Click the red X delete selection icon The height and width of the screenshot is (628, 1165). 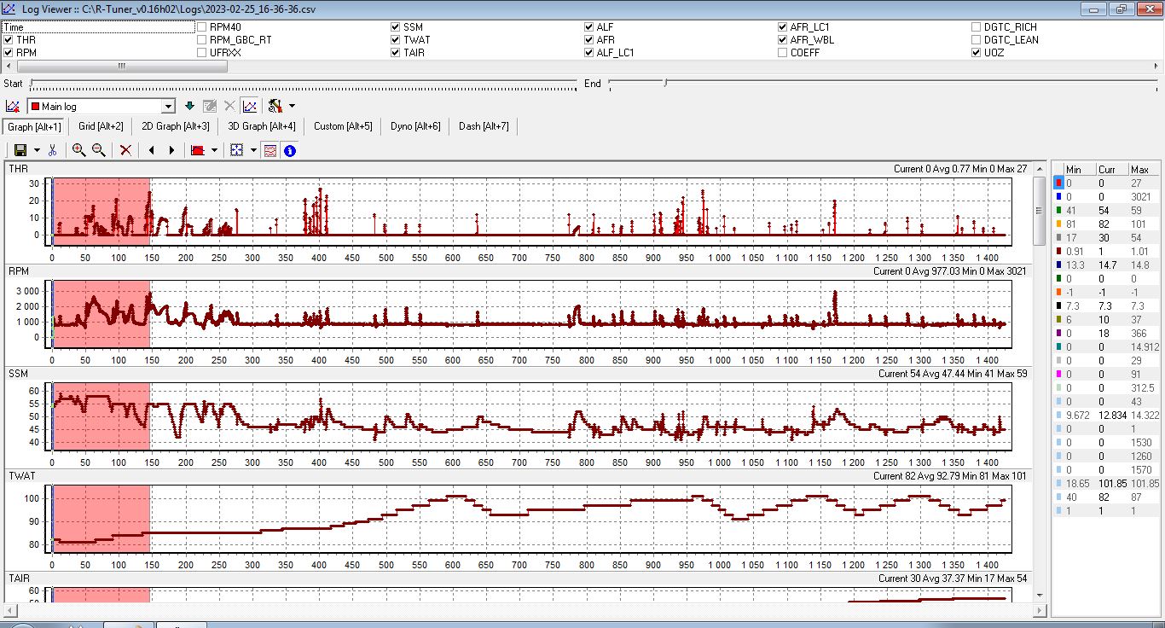tap(125, 150)
